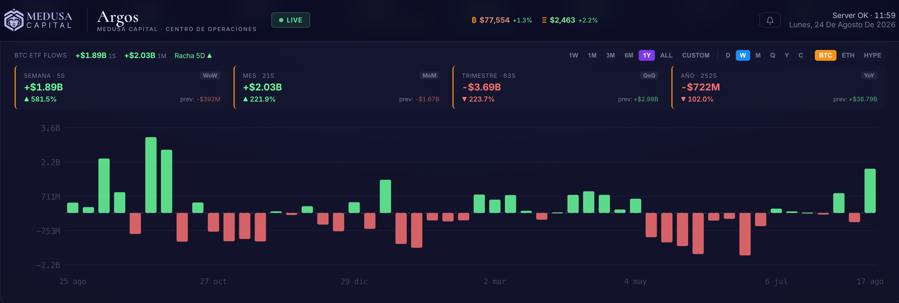Click the 17 ago x-axis label
The image size is (899, 303).
tap(870, 281)
